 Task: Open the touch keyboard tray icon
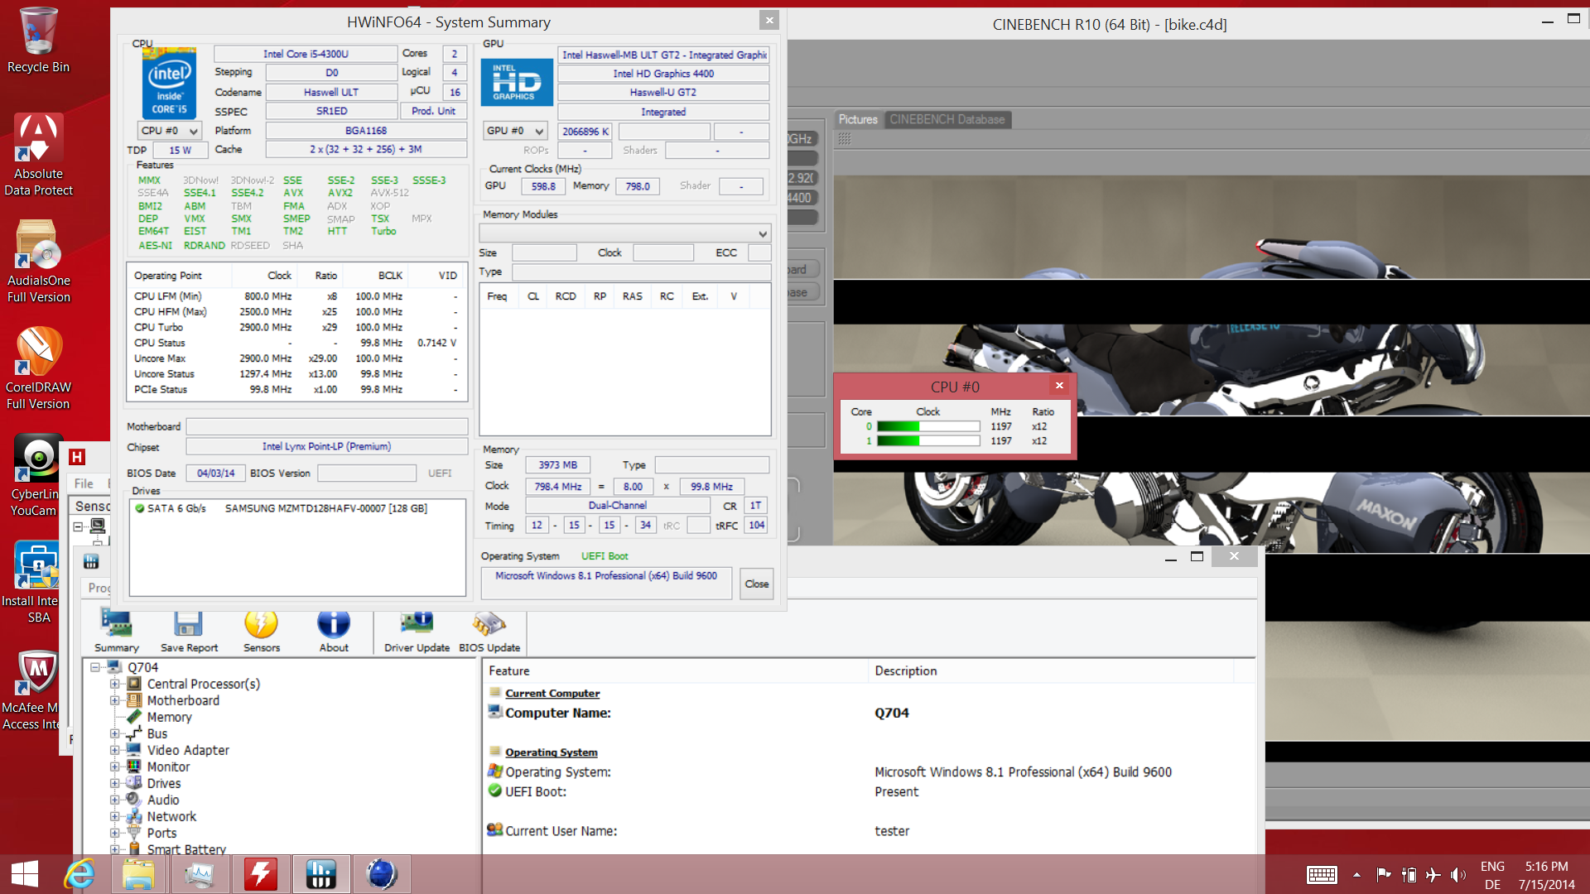[x=1322, y=875]
